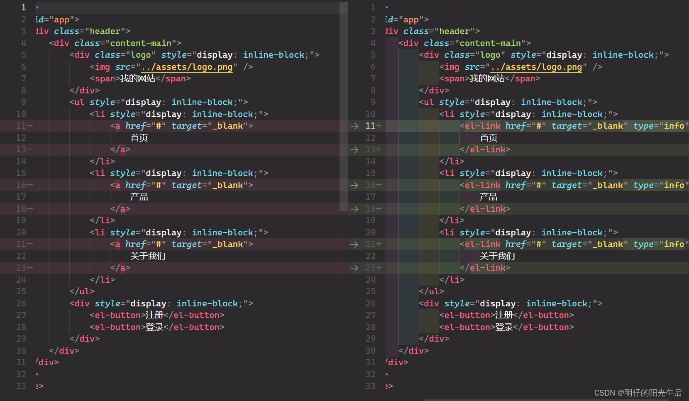
Task: Click "登录" el-button text in right pane
Action: [x=504, y=327]
